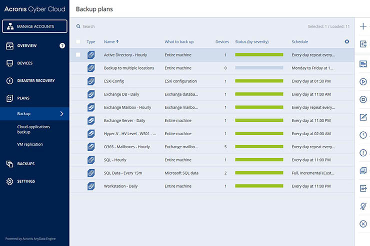The width and height of the screenshot is (370, 246).
Task: Check the Active Directory - Hourly row checkbox
Action: coord(78,55)
